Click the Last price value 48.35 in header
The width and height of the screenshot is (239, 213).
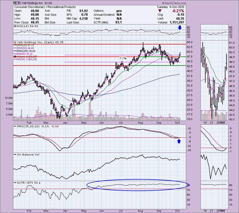(x=180, y=18)
